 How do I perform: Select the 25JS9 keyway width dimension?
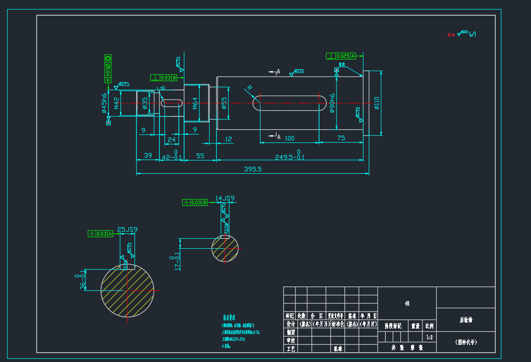point(127,229)
